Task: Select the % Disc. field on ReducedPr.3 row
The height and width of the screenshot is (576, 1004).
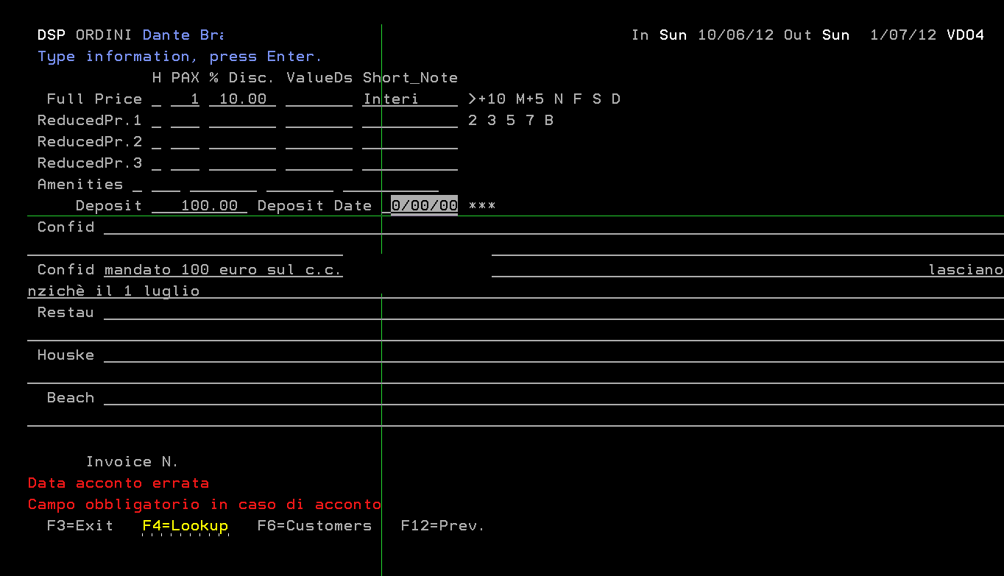Action: (x=242, y=163)
